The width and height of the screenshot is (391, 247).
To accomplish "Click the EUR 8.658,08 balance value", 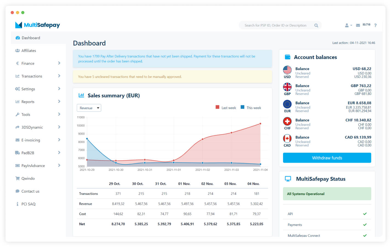I will [x=359, y=103].
